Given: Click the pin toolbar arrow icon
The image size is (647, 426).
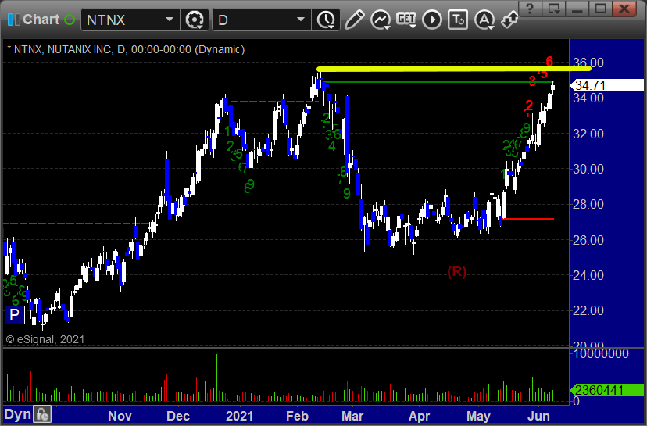Looking at the screenshot, I should coord(509,20).
